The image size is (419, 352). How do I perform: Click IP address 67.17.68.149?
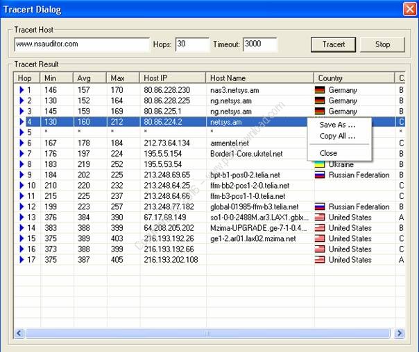[x=165, y=218]
